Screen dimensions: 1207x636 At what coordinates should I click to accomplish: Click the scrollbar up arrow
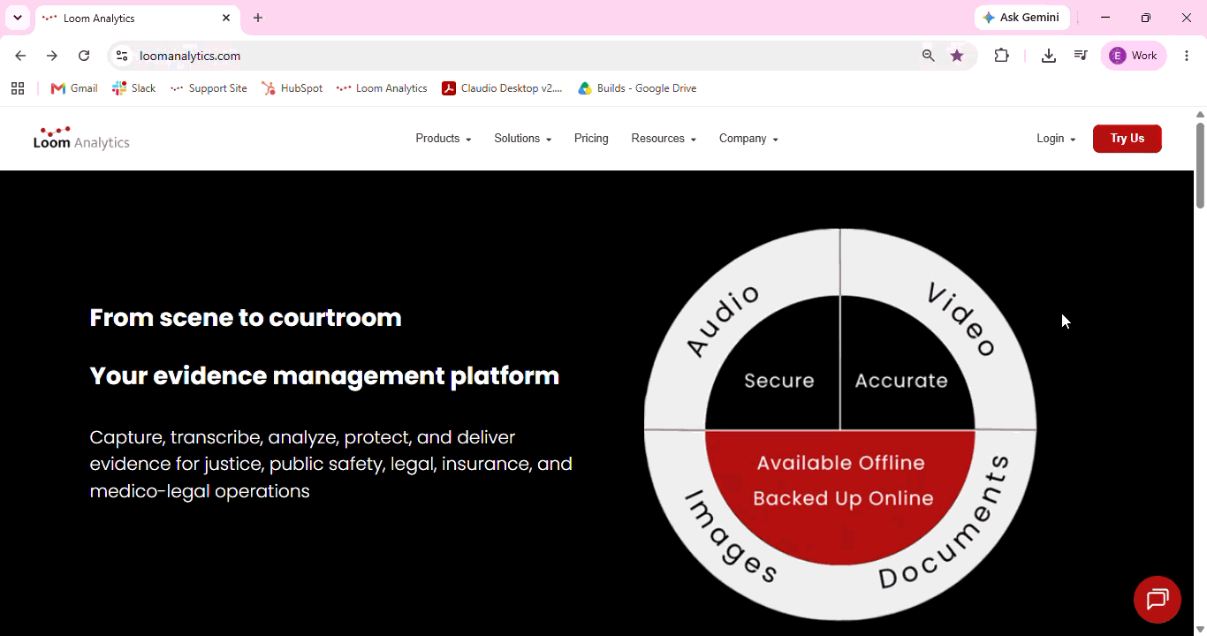pyautogui.click(x=1200, y=114)
